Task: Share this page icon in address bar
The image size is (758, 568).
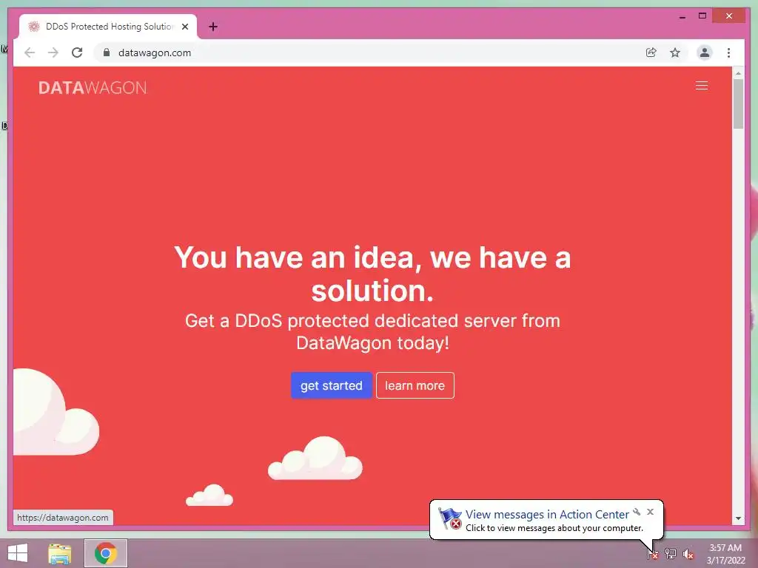Action: pos(651,53)
